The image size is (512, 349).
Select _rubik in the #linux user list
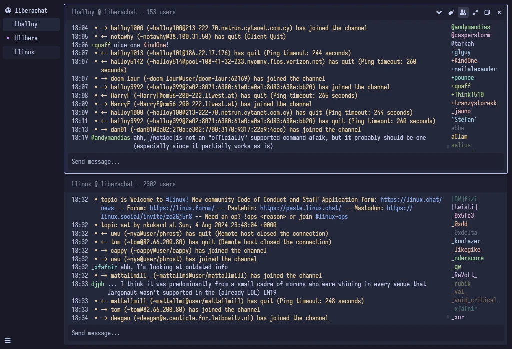coord(461,284)
